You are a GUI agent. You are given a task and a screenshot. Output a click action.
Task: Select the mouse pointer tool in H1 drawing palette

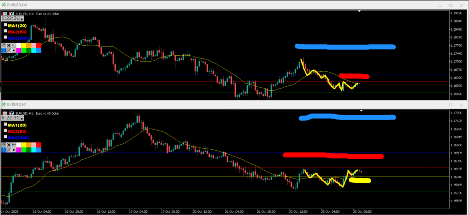4,145
